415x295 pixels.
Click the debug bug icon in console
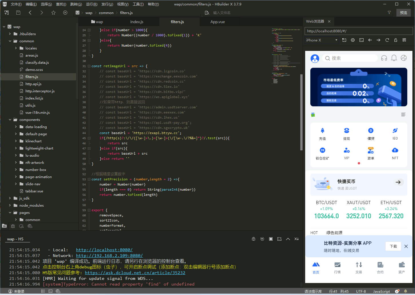pos(253,239)
